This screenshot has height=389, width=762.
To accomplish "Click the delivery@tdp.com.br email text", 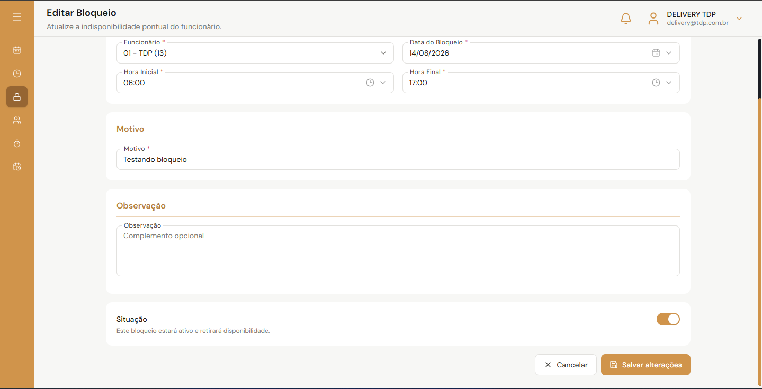I will (x=698, y=23).
